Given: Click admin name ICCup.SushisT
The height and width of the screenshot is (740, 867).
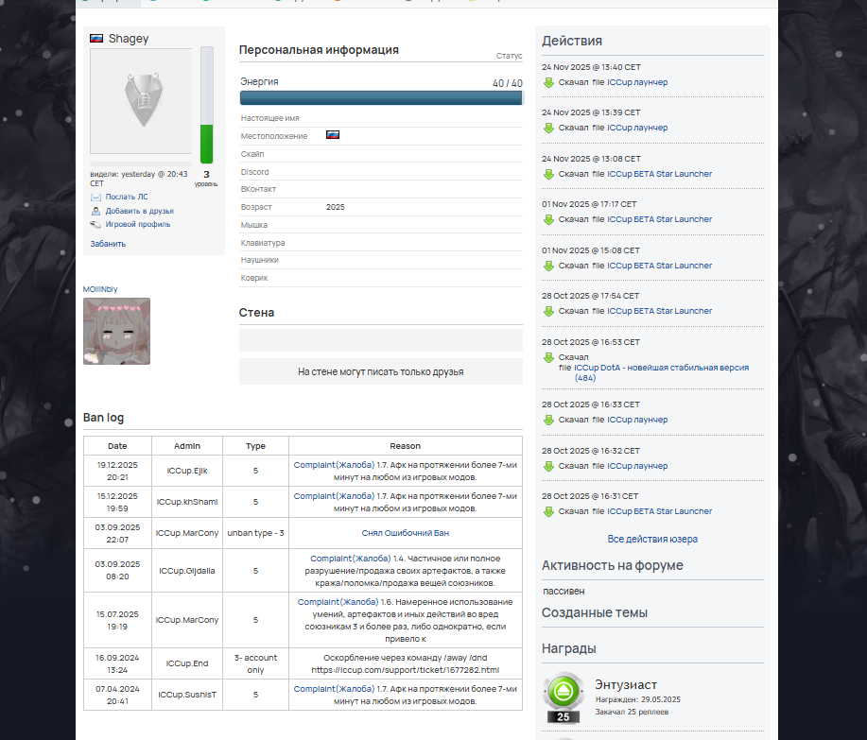Looking at the screenshot, I should (x=187, y=695).
